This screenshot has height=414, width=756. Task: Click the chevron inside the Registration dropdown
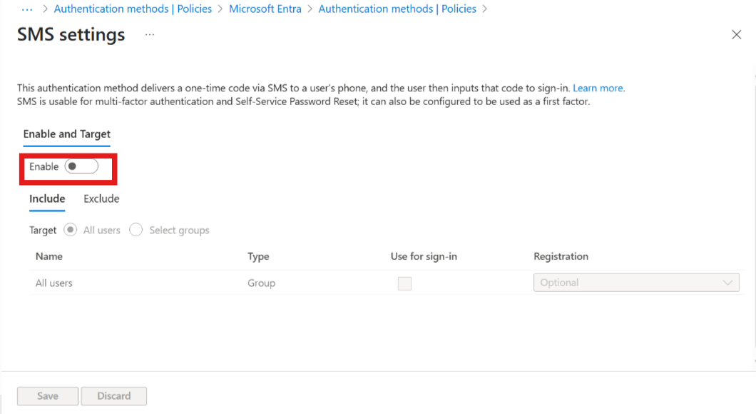coord(728,283)
